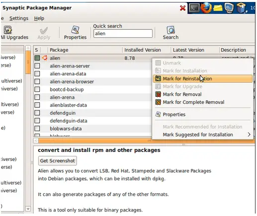Sort by the Package column header

(x=85, y=50)
